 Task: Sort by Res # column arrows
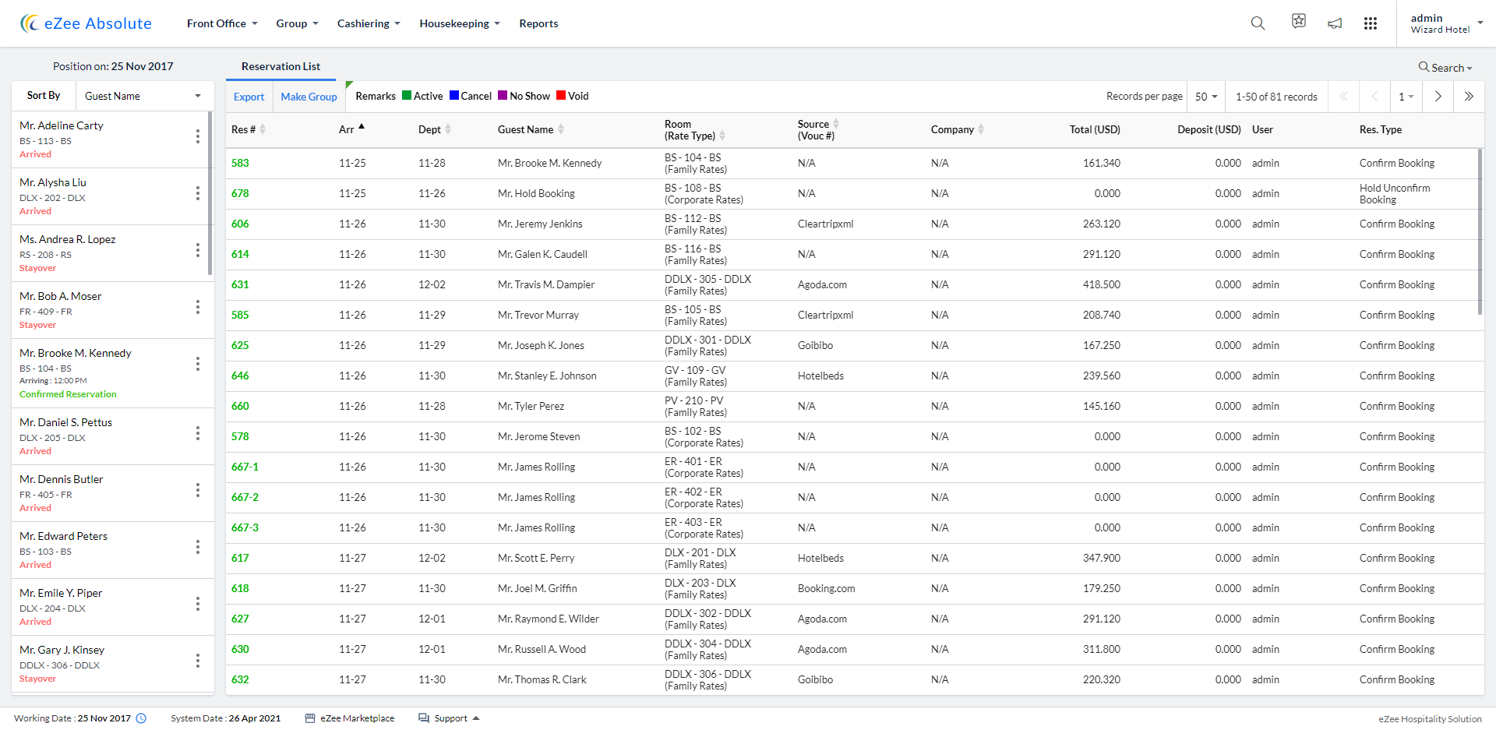pyautogui.click(x=263, y=129)
